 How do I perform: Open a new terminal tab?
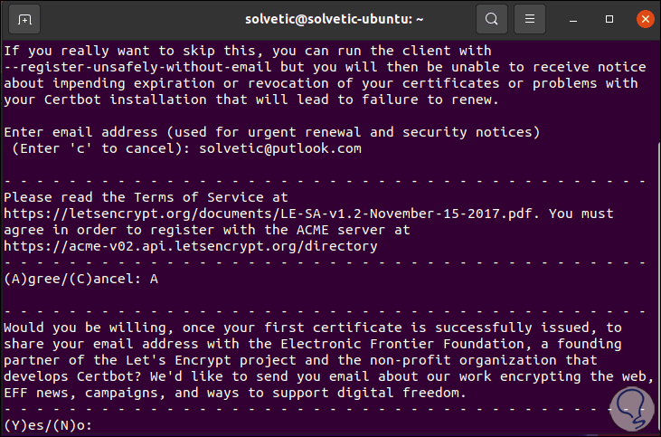point(24,18)
